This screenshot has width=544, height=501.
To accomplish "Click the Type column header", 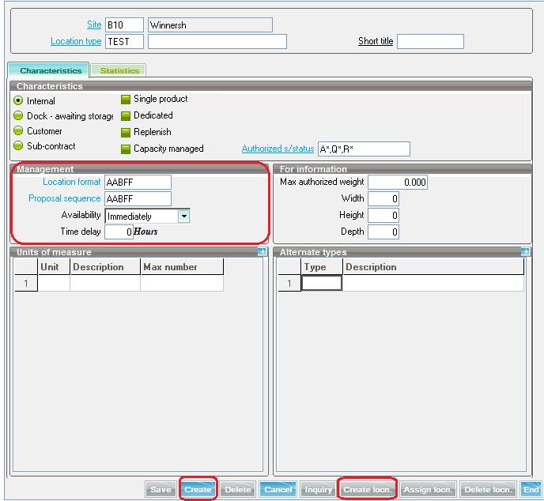I will [322, 267].
